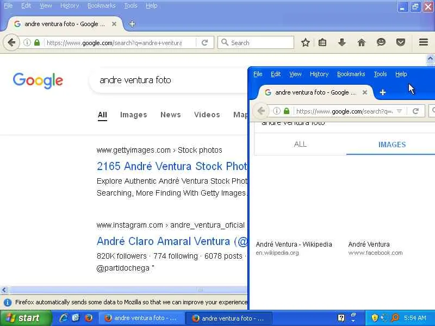Open Tools menu in front Firefox window
The image size is (435, 326).
(380, 74)
